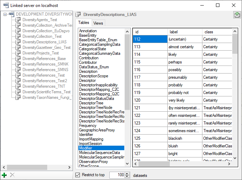This screenshot has width=242, height=180.
Task: Select the ObservationProxy table
Action: [93, 162]
